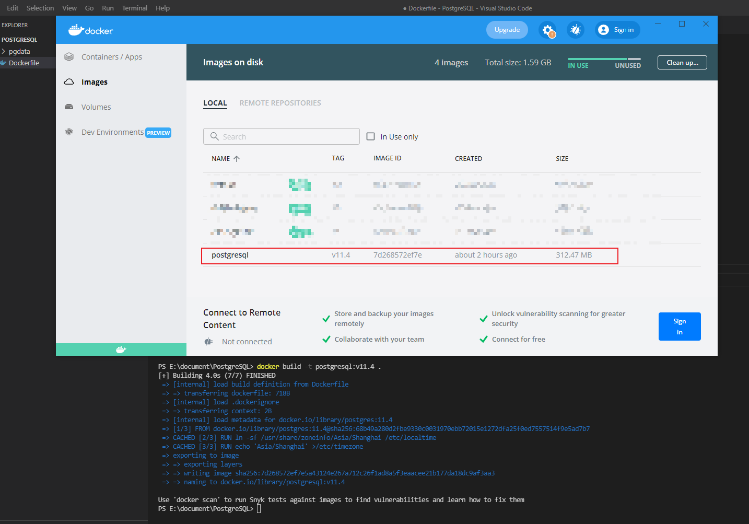Click the 312.47 MB size cell
This screenshot has width=749, height=524.
574,255
